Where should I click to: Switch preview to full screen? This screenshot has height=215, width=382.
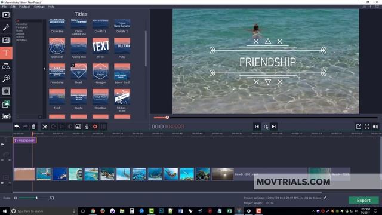pyautogui.click(x=367, y=127)
